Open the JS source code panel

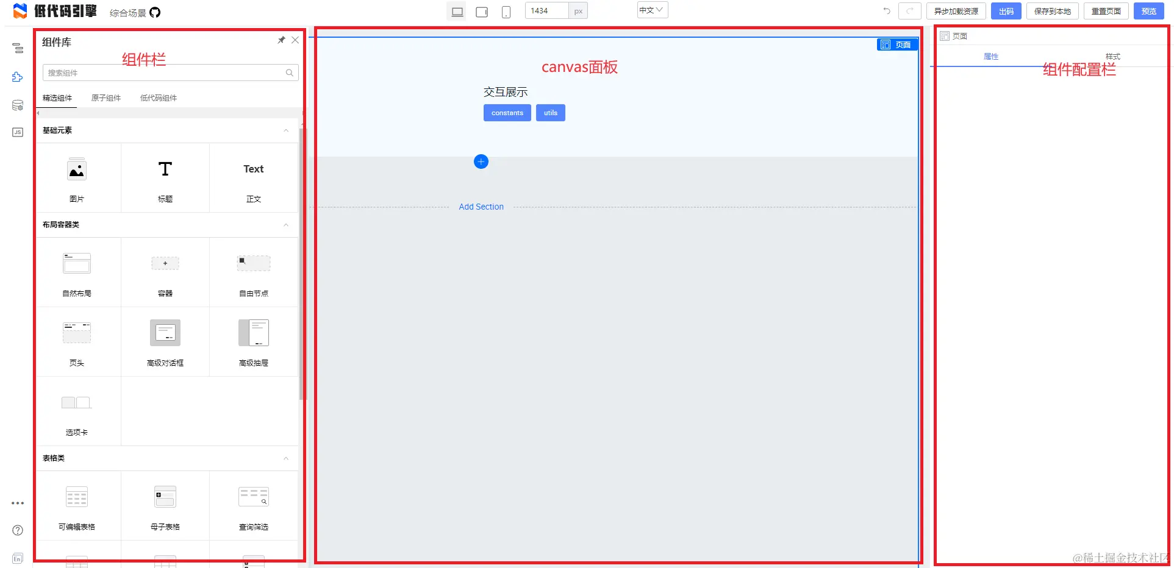[17, 132]
